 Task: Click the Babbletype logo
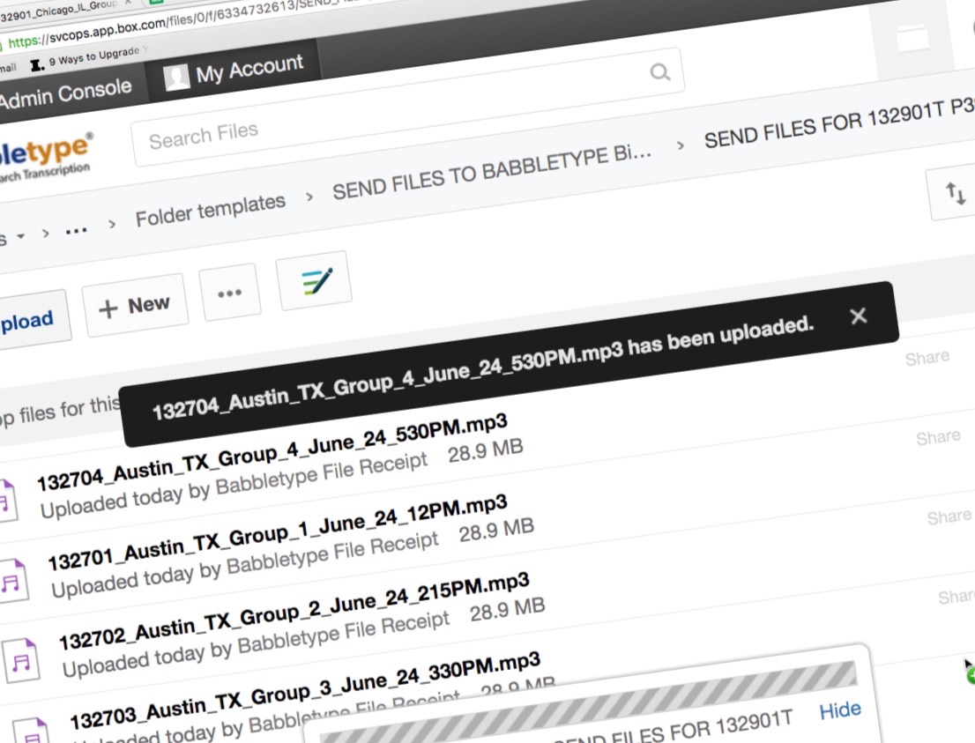[x=45, y=158]
